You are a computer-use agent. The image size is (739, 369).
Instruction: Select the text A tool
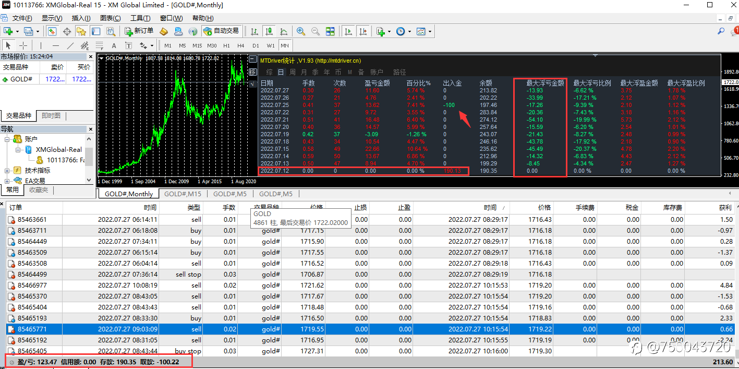[114, 45]
